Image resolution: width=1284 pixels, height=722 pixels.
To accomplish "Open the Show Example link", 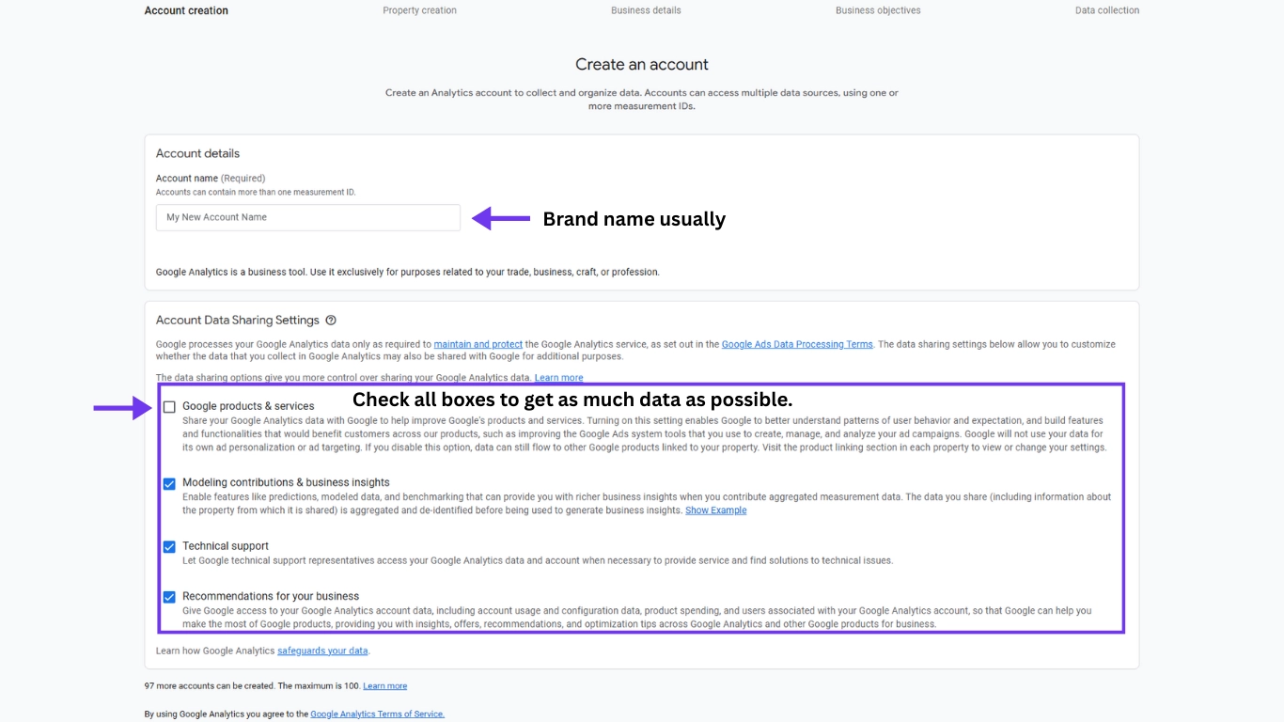I will point(715,510).
